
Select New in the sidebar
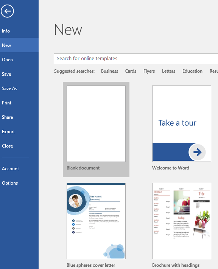coord(19,45)
